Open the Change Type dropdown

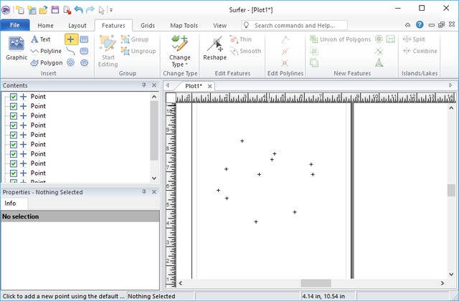tap(180, 51)
